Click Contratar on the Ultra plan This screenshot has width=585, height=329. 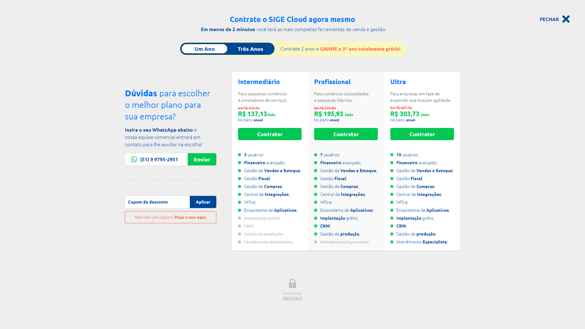point(422,134)
